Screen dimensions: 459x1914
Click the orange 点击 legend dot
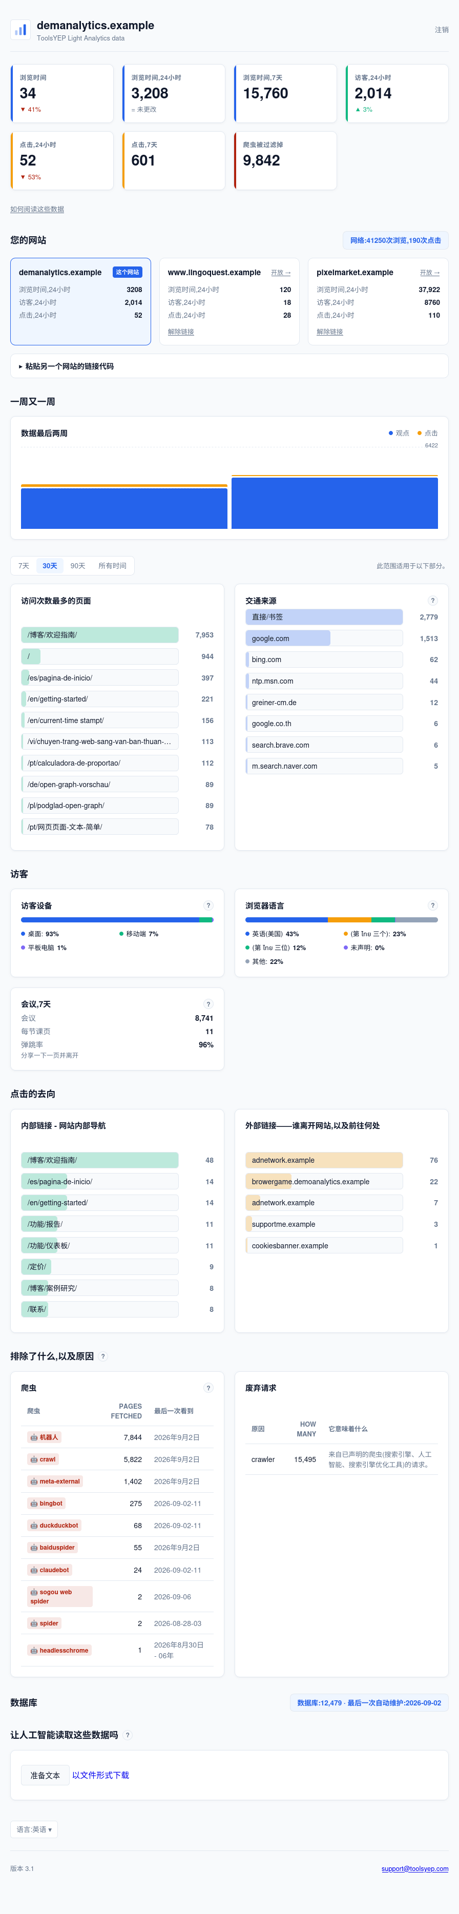coord(420,433)
